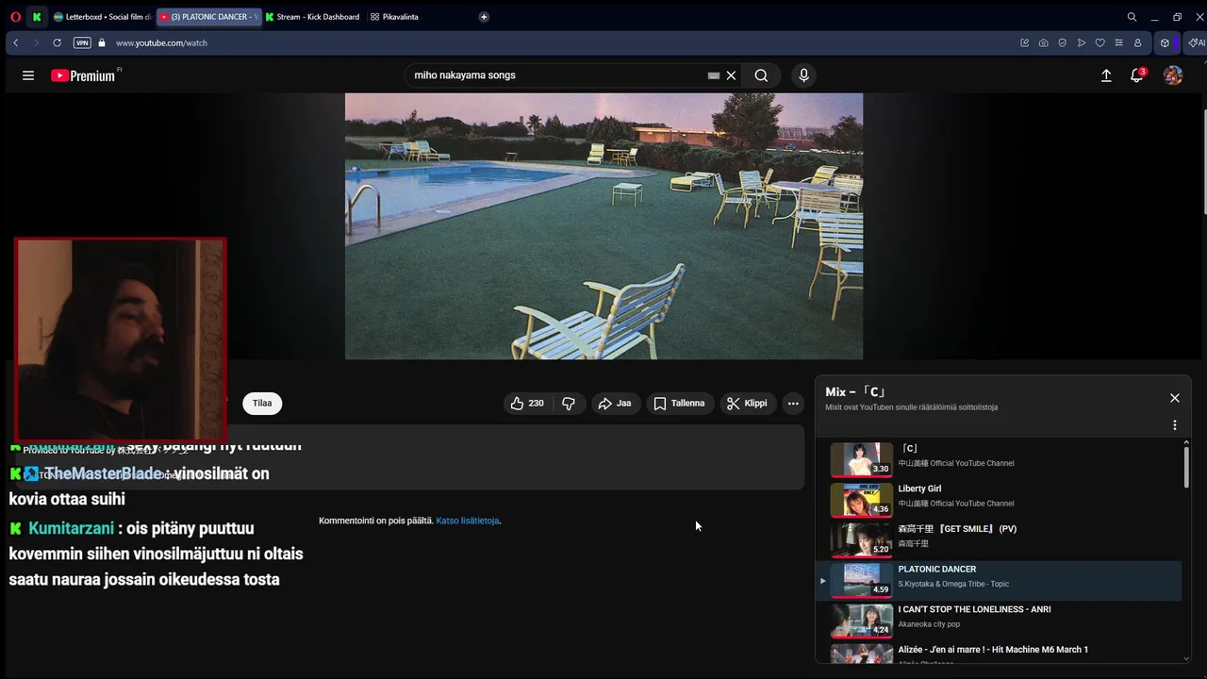The width and height of the screenshot is (1207, 679).
Task: Click the padlock site info icon
Action: 102,42
